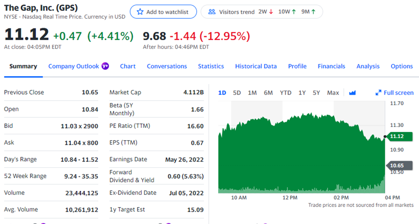
Task: Open the Historical Data tab
Action: [x=256, y=66]
